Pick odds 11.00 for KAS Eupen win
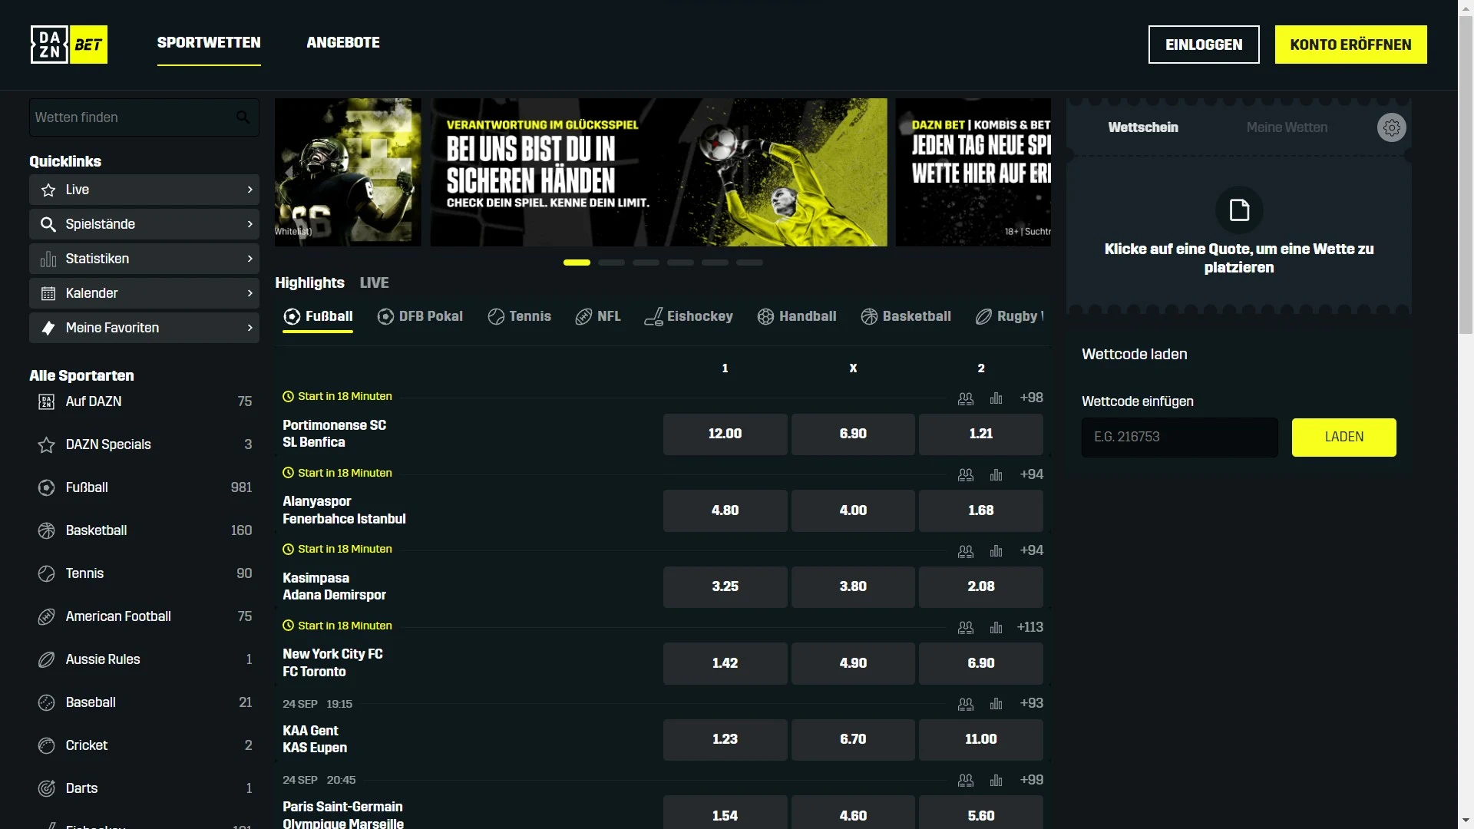 [x=980, y=739]
